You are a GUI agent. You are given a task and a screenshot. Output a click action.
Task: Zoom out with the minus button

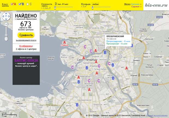tap(6, 39)
